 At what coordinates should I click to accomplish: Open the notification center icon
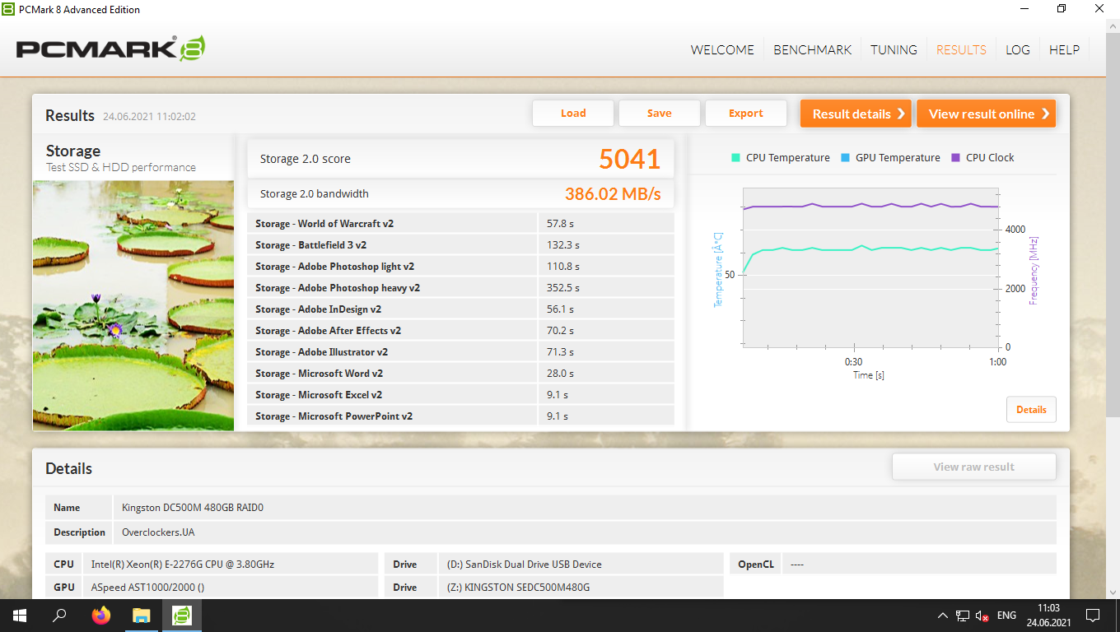[1093, 616]
